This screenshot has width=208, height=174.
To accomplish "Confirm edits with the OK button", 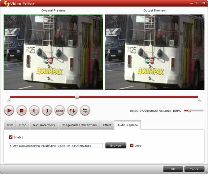I will click(173, 169).
